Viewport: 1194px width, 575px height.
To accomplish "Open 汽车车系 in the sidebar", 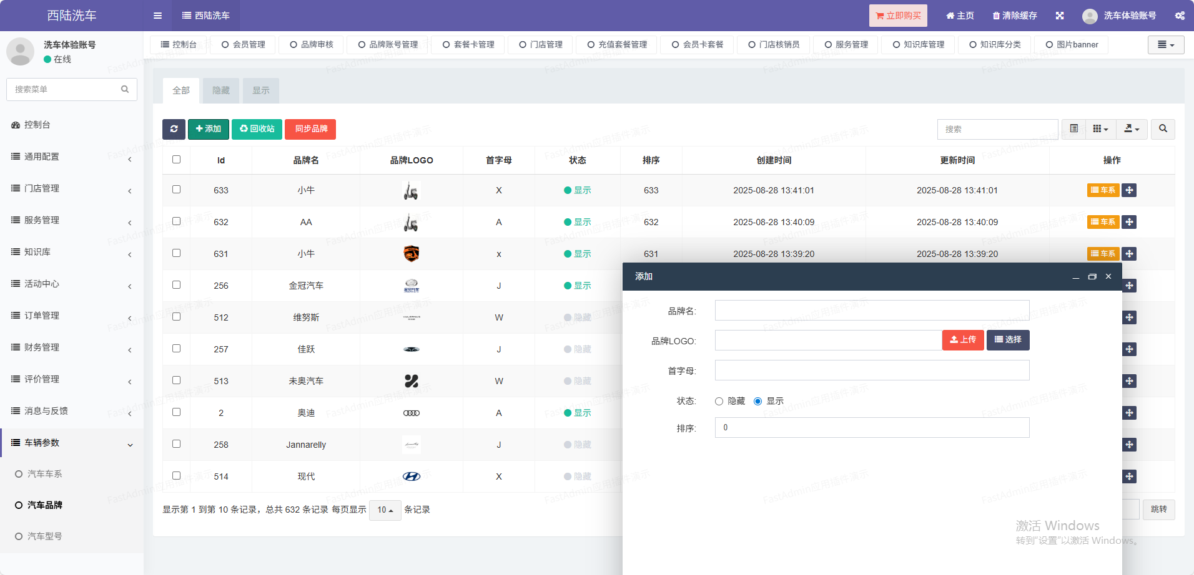I will pos(44,474).
